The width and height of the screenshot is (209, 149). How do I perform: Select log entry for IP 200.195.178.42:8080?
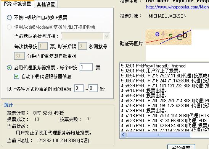coord(165,105)
